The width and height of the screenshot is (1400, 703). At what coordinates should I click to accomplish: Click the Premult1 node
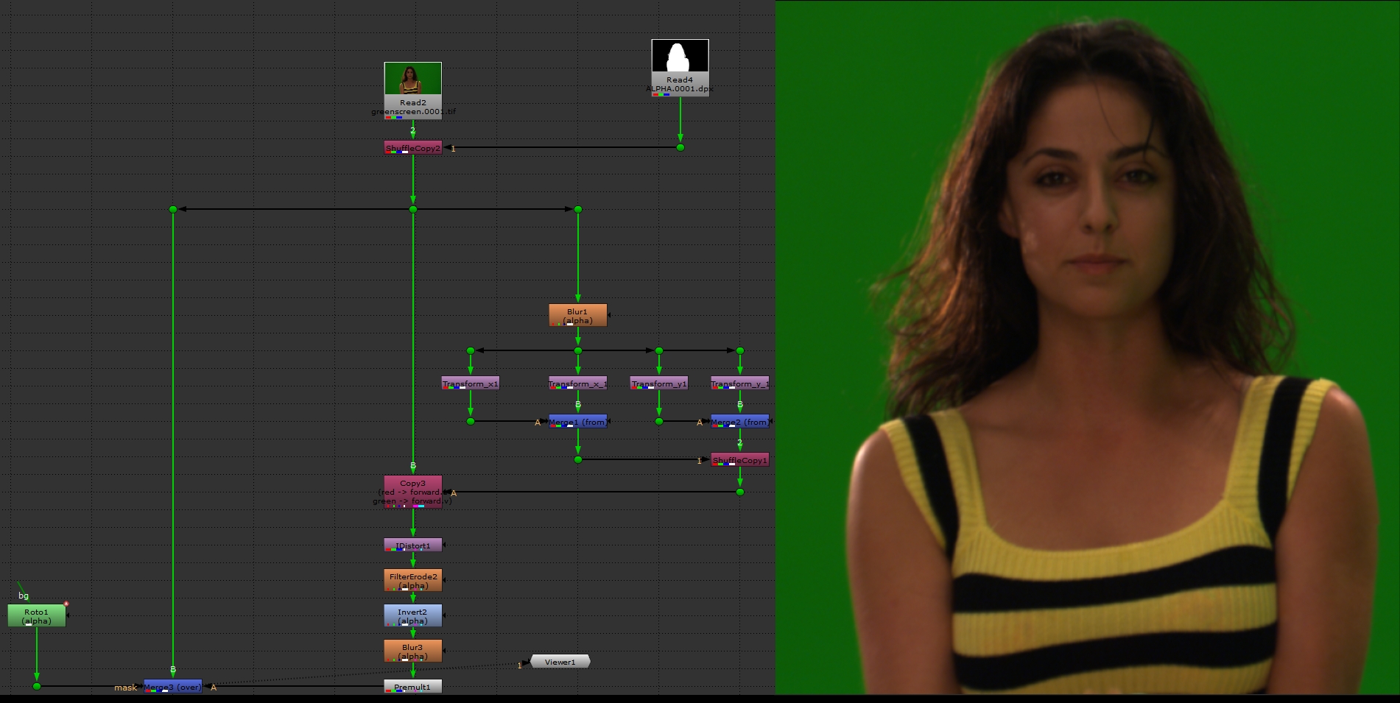tap(412, 687)
